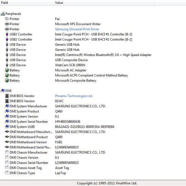Click the DMI Motherboard Product icon

click(x=7, y=137)
